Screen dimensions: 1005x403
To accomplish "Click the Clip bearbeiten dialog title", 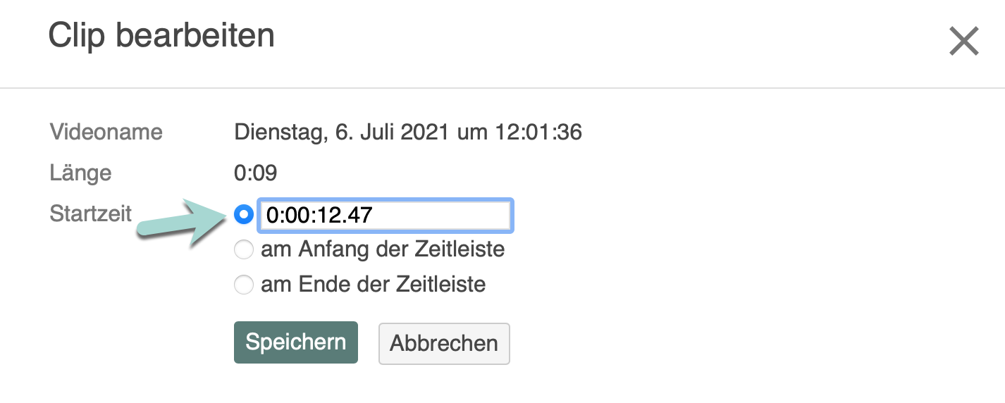I will (x=161, y=35).
